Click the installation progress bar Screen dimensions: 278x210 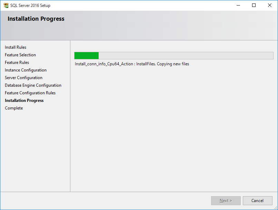click(x=173, y=55)
